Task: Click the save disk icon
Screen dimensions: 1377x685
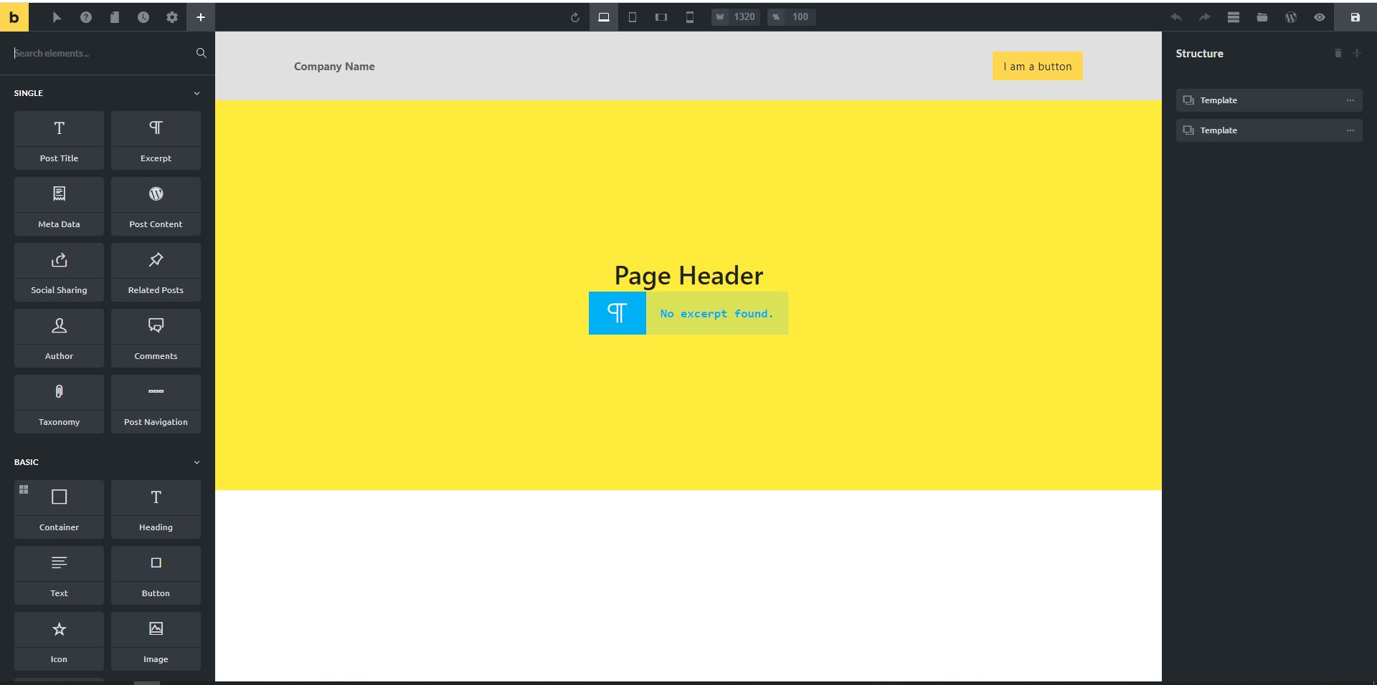Action: [1355, 17]
